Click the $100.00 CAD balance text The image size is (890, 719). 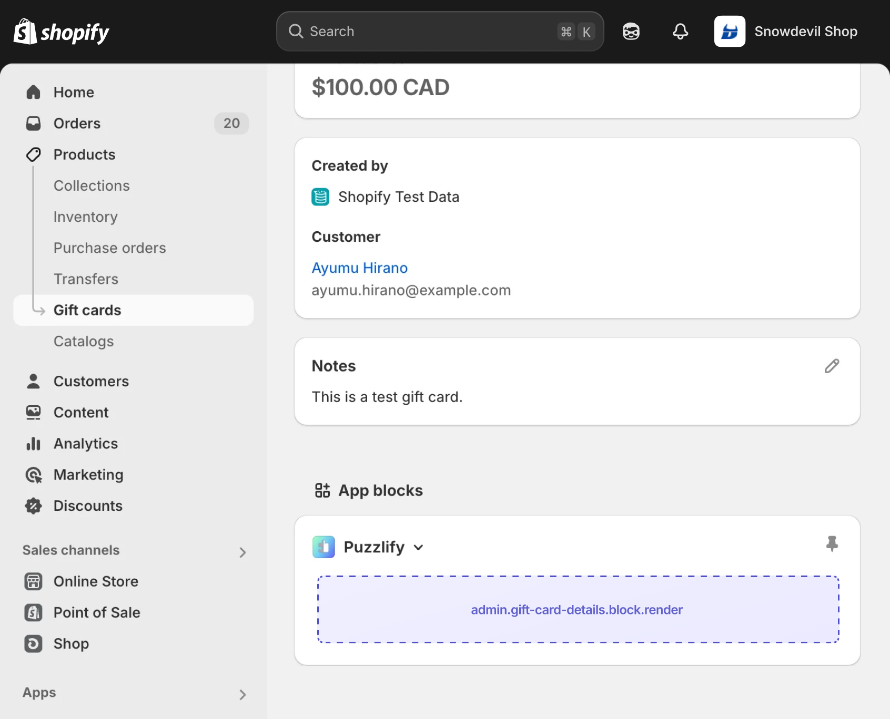(381, 87)
